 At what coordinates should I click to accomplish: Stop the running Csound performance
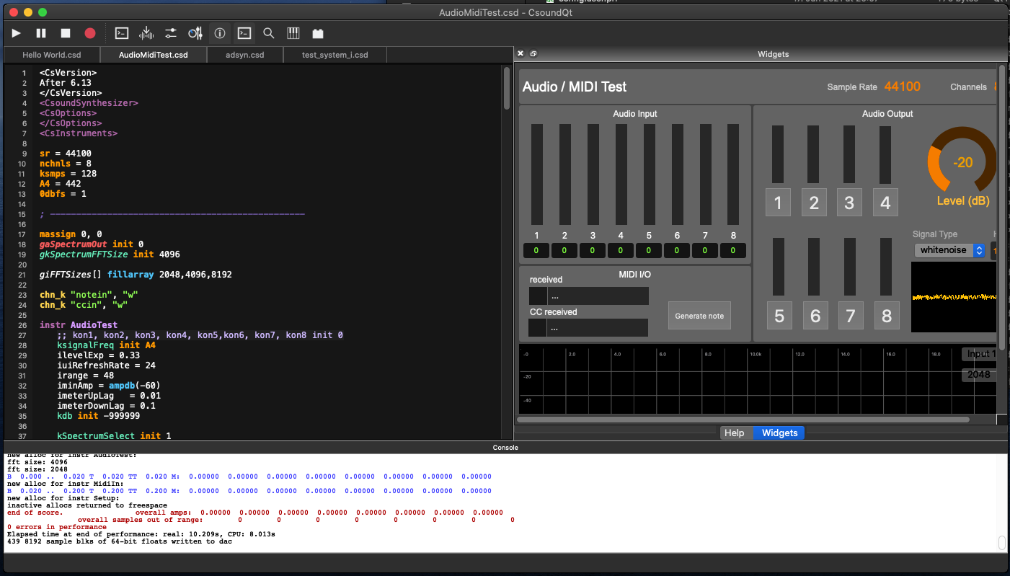pyautogui.click(x=66, y=33)
